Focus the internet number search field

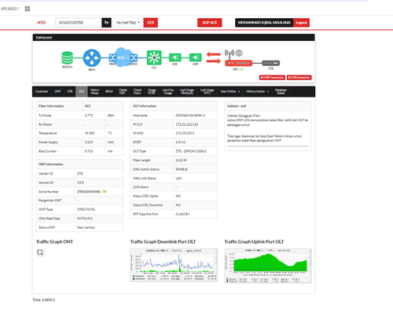click(77, 23)
